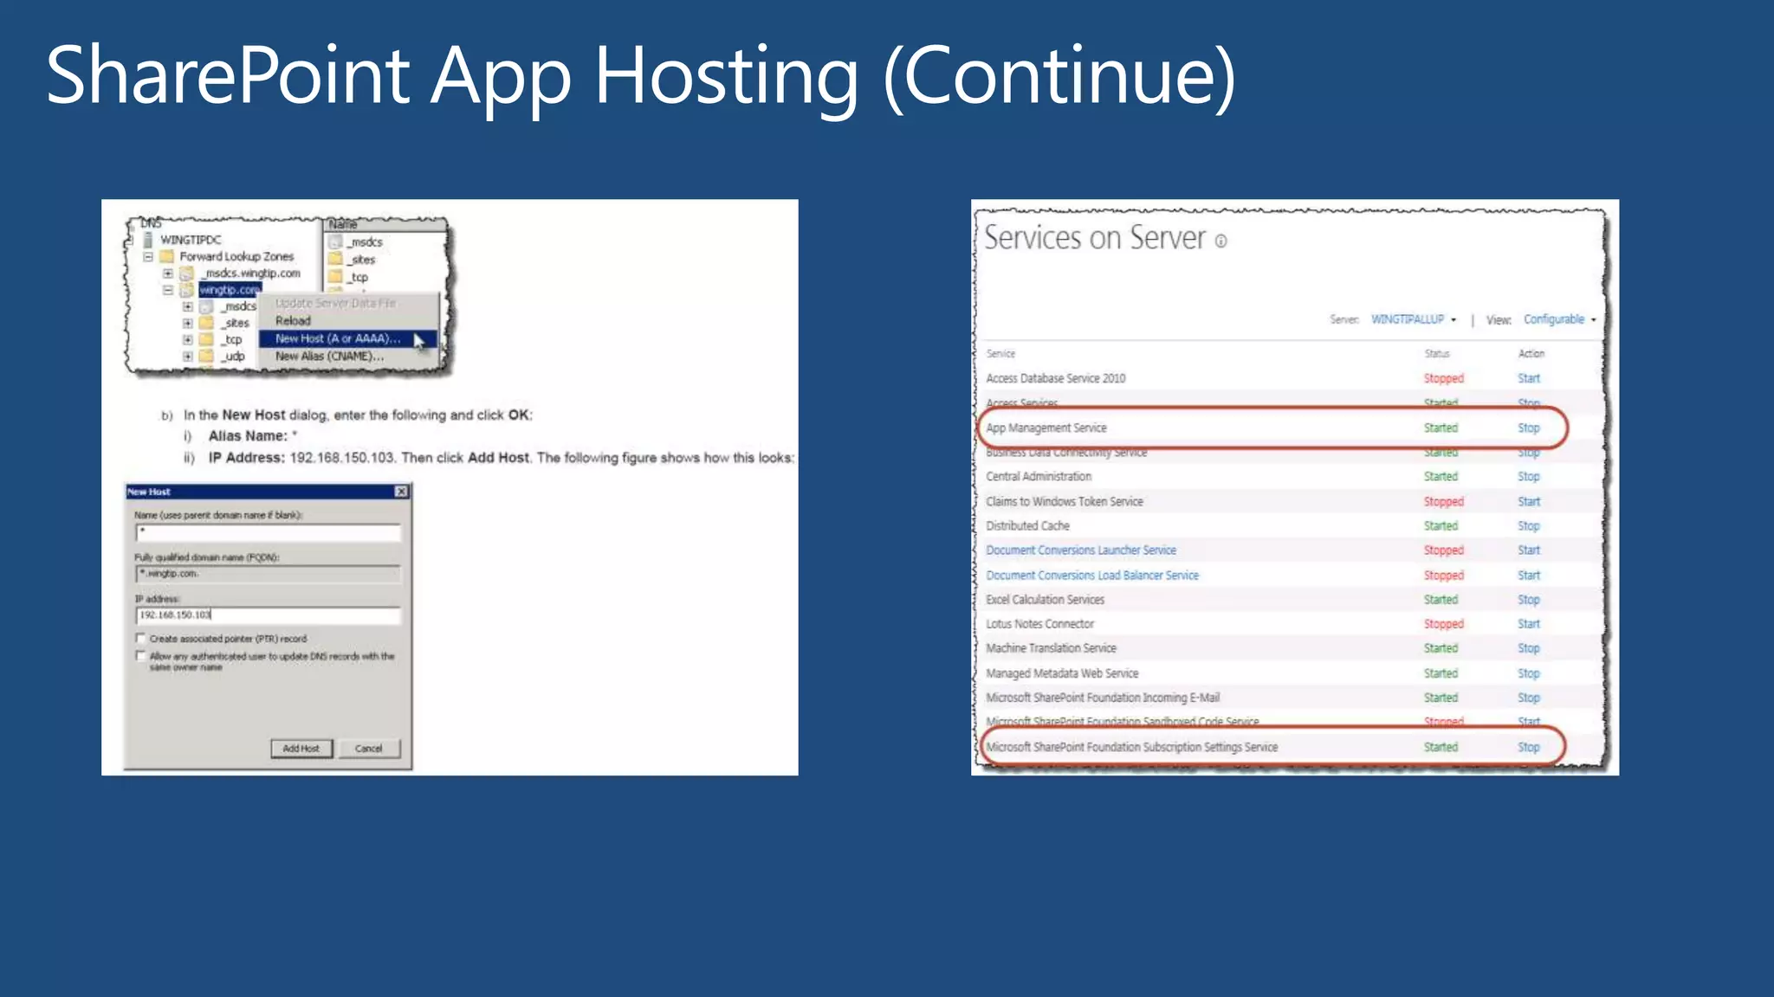Click the _sites folder icon in the tree

click(206, 323)
